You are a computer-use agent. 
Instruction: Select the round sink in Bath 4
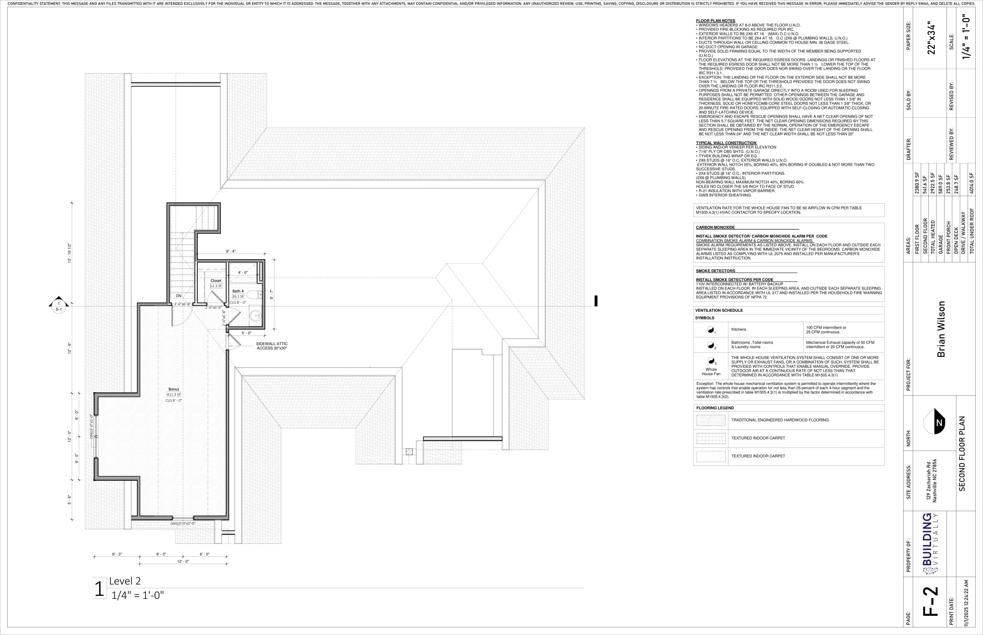pos(256,316)
